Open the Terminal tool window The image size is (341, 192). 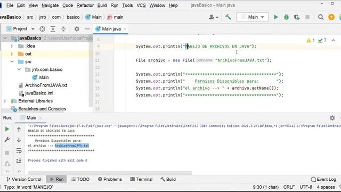coord(141,179)
